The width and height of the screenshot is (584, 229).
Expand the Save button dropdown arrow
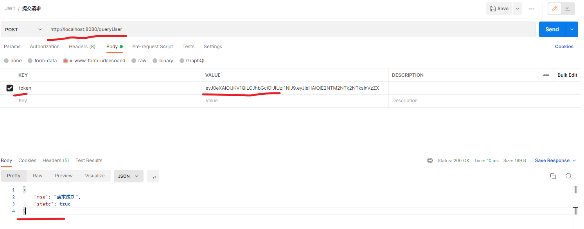[x=518, y=9]
